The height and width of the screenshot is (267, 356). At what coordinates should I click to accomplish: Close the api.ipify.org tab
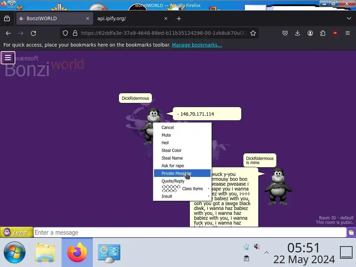[166, 18]
